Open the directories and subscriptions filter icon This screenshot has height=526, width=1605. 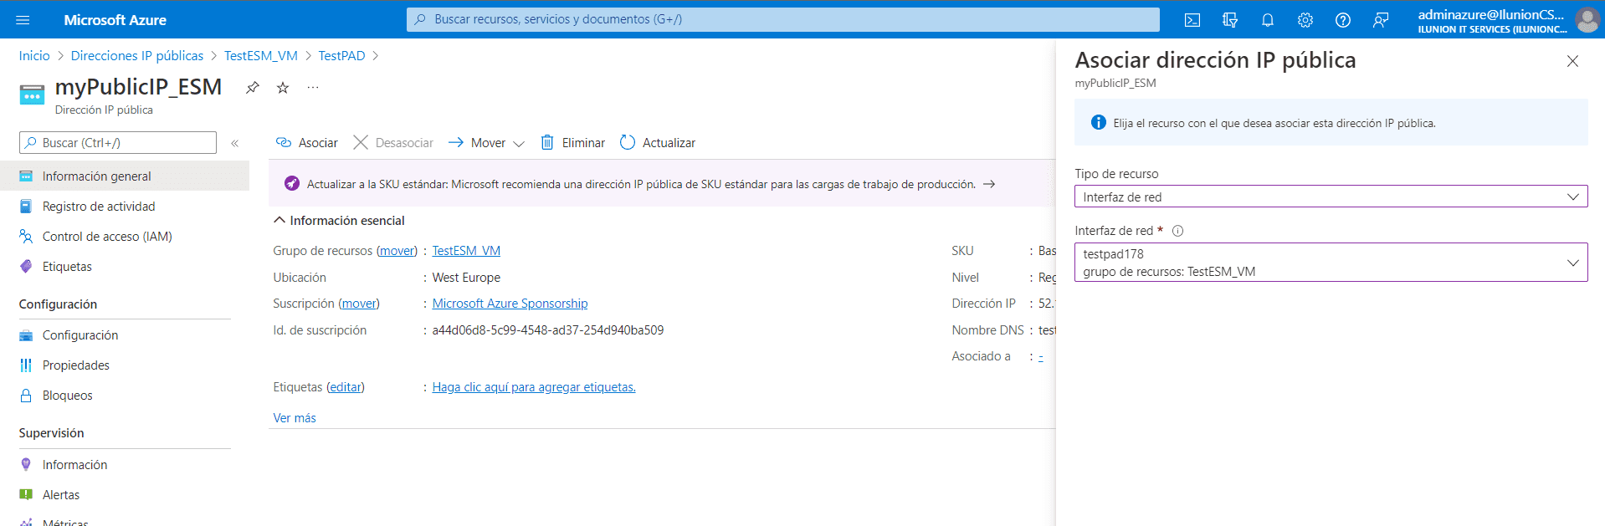(1230, 20)
